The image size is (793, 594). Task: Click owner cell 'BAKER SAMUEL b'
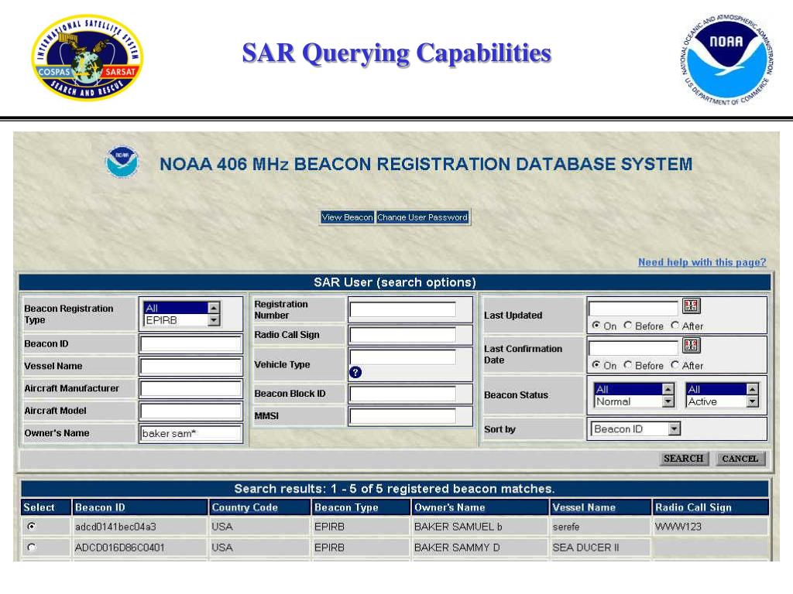coord(458,527)
